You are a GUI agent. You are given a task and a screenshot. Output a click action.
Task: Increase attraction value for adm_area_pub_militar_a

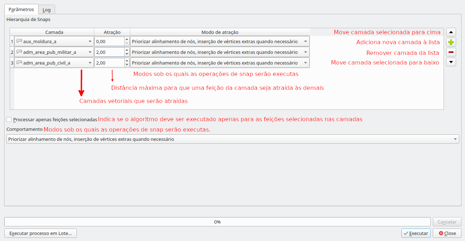point(127,50)
